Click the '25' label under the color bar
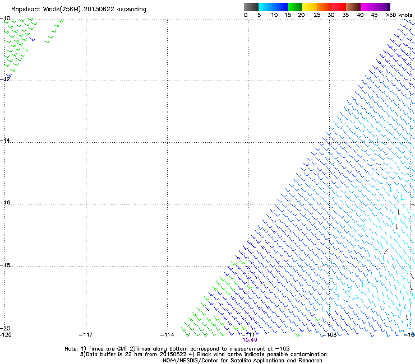Image resolution: width=415 pixels, height=364 pixels. click(x=317, y=15)
